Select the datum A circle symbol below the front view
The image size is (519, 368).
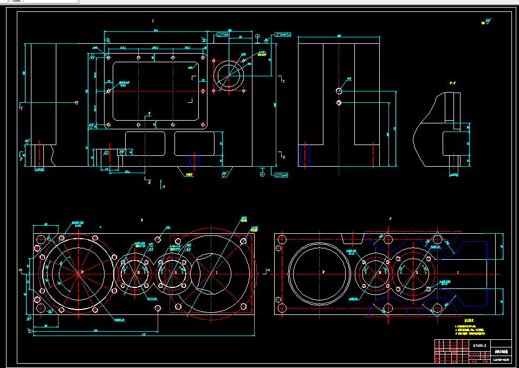coord(262,174)
